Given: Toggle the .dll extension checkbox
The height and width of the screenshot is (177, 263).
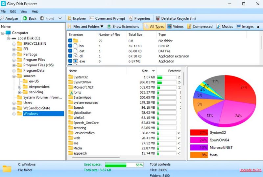Looking at the screenshot, I should (70, 56).
